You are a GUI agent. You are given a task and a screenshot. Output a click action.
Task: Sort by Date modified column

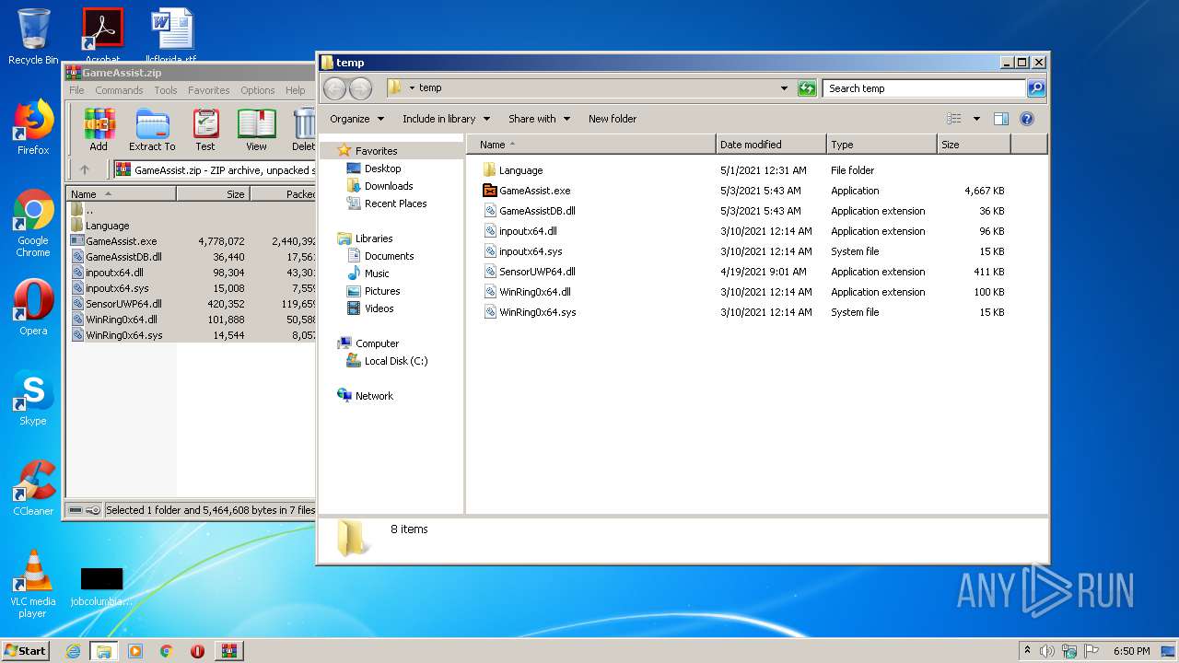pyautogui.click(x=771, y=145)
